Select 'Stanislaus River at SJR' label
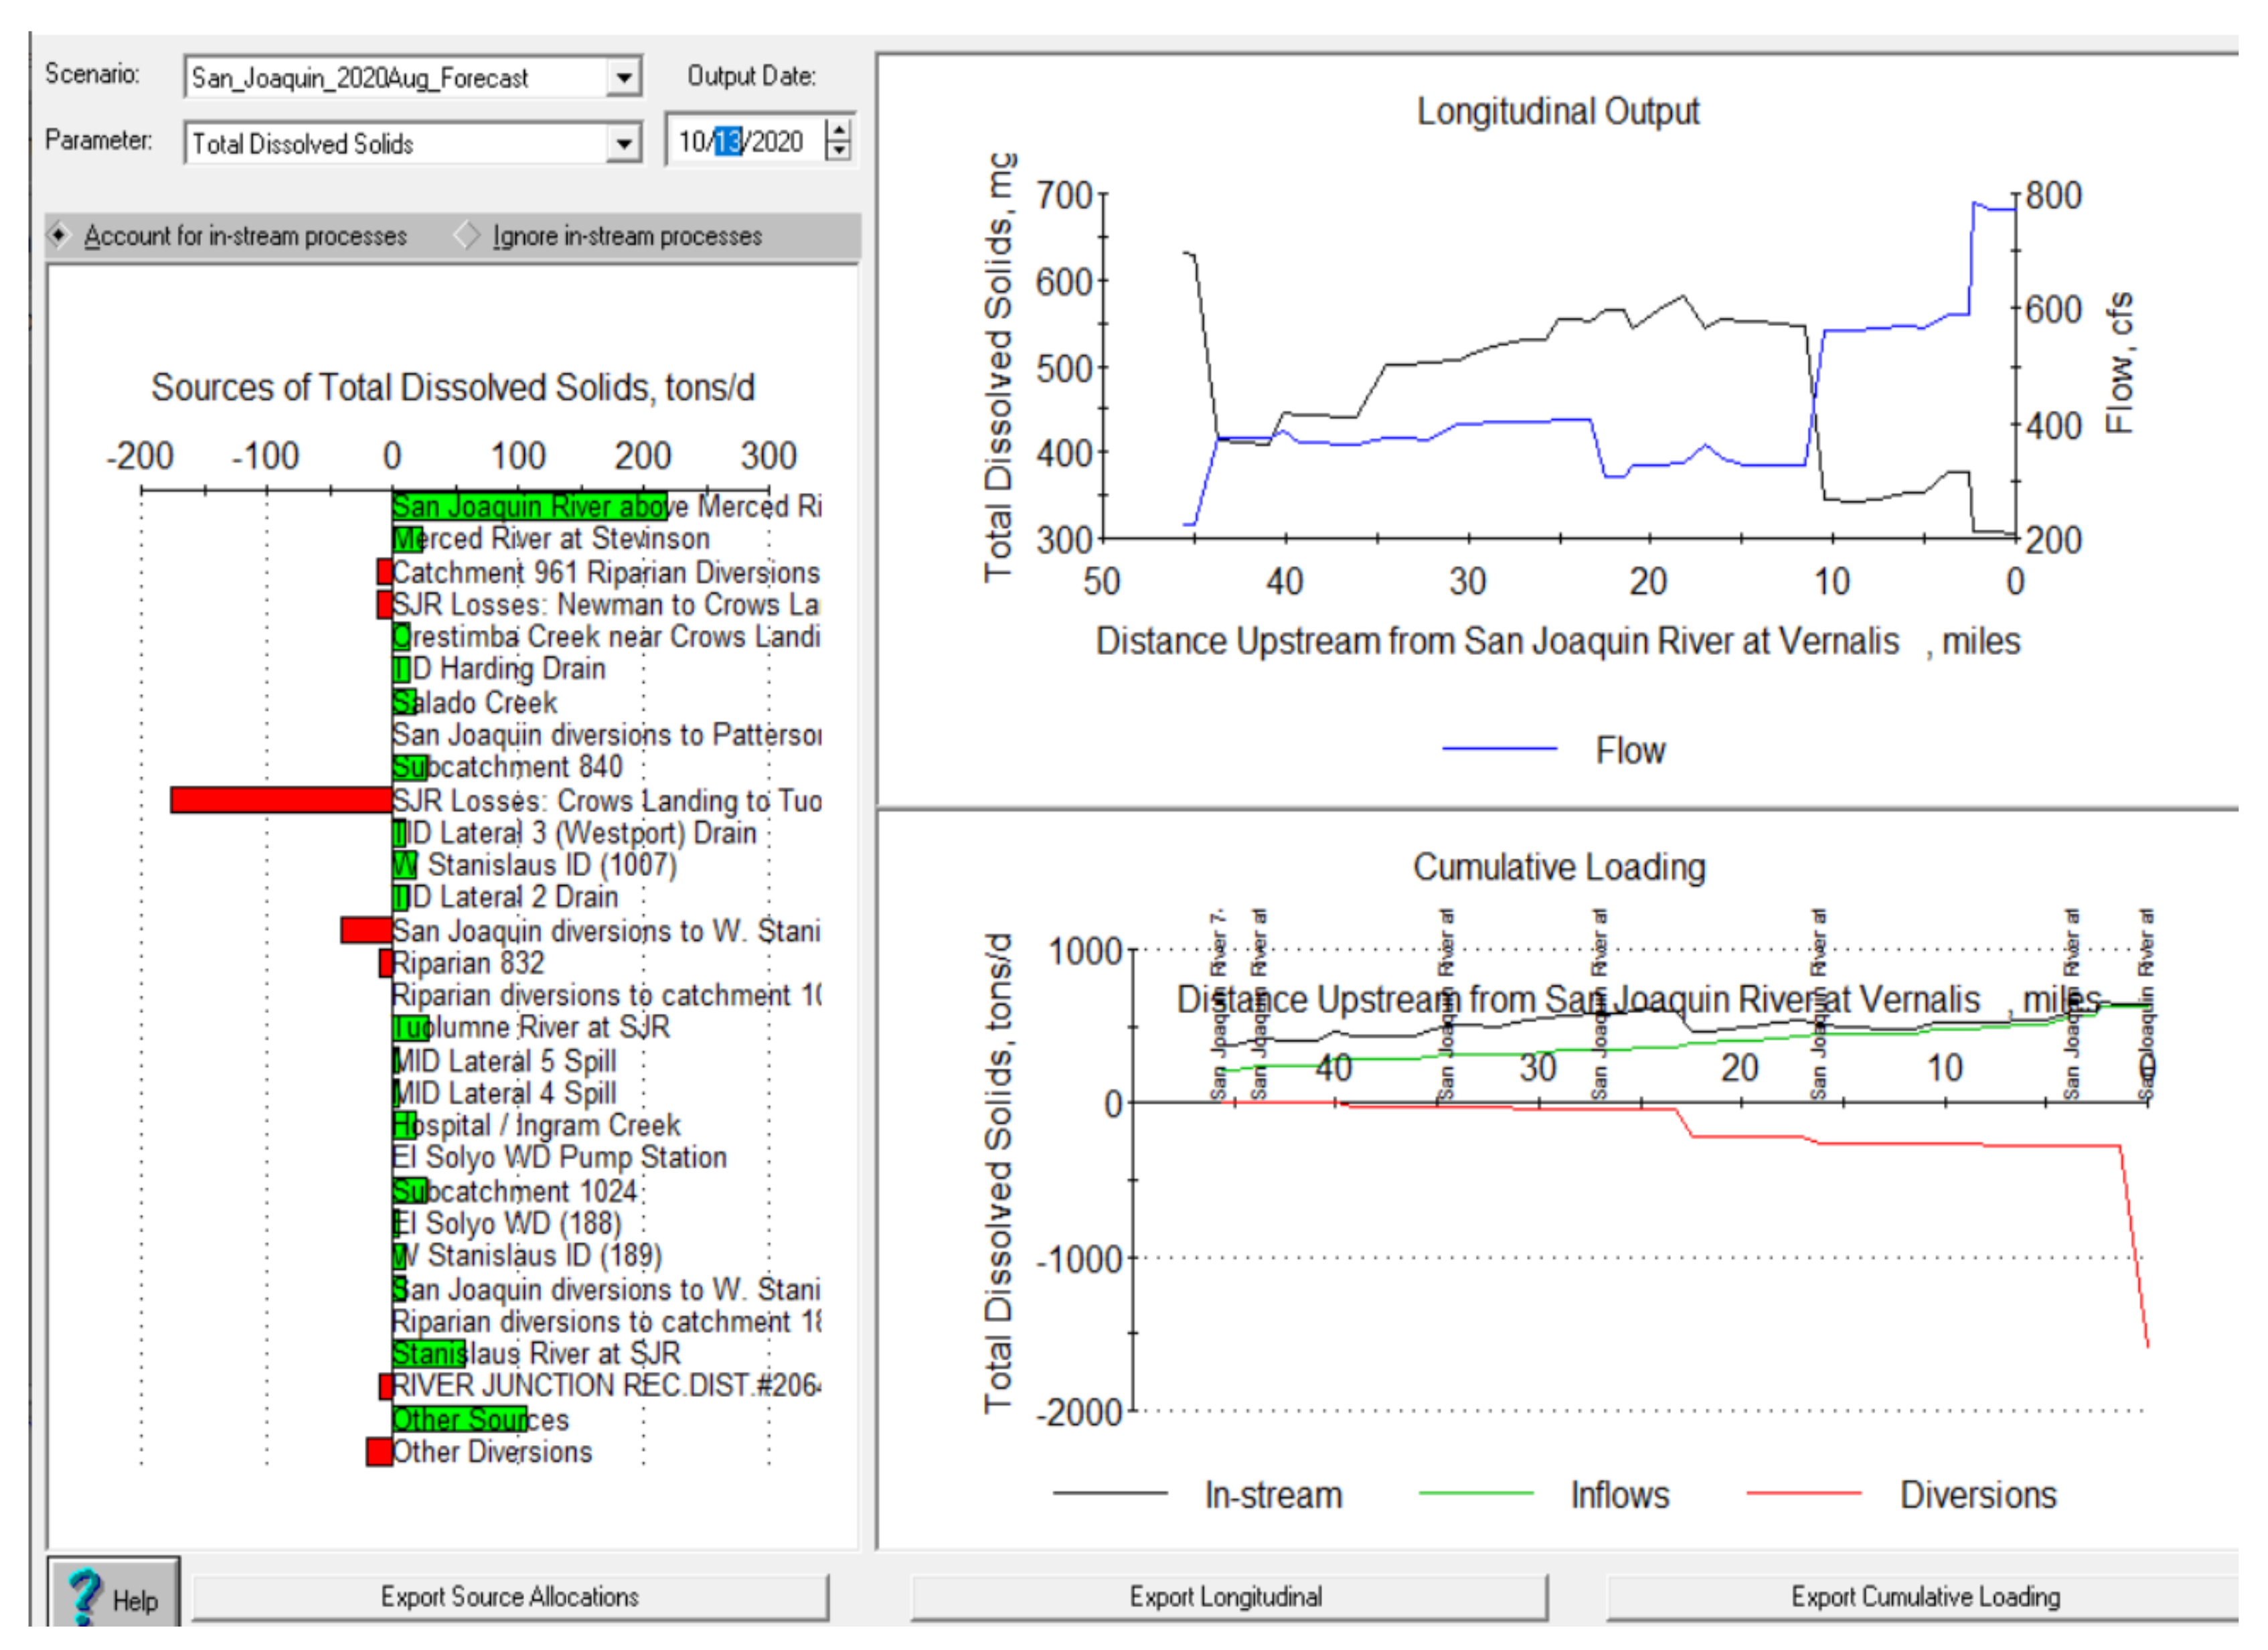 tap(537, 1355)
